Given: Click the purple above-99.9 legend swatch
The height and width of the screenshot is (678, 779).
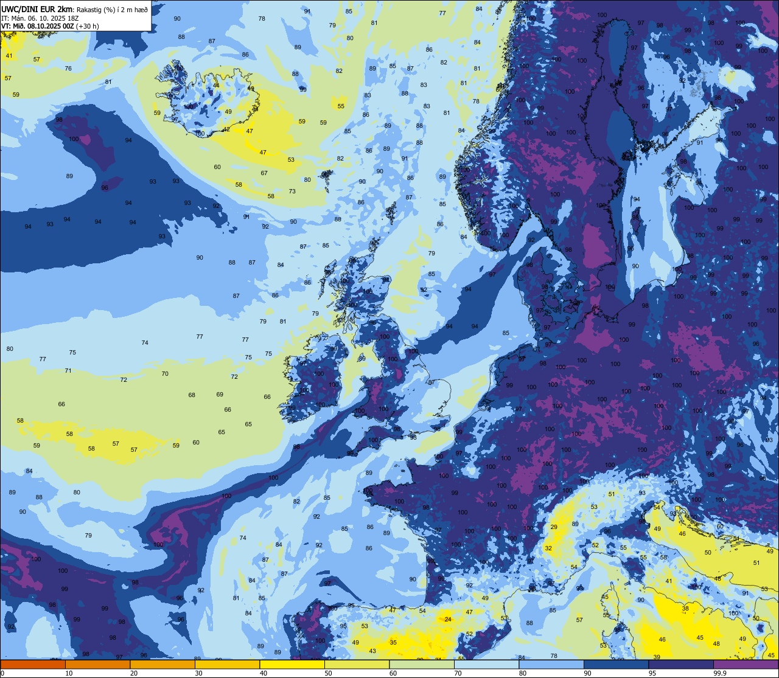Looking at the screenshot, I should point(746,664).
